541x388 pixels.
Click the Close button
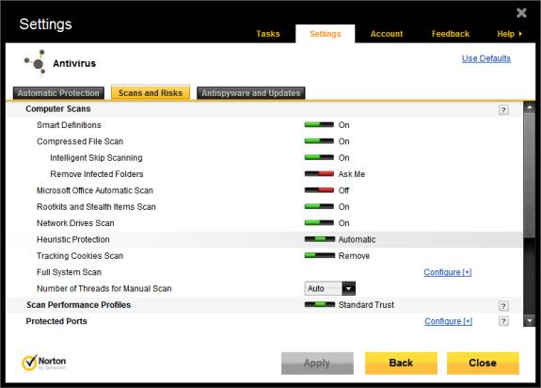click(483, 364)
